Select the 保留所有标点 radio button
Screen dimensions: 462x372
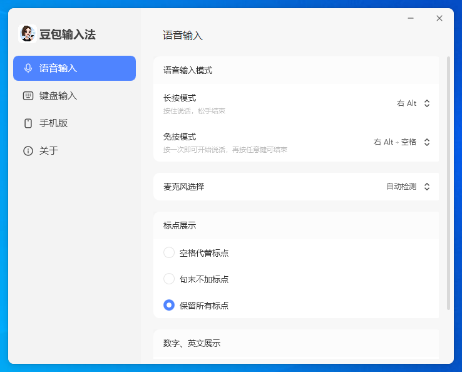click(x=169, y=305)
